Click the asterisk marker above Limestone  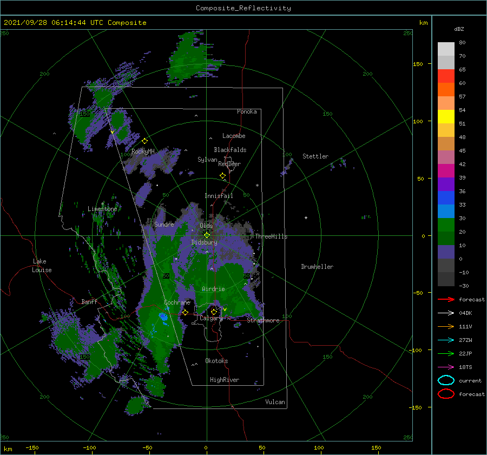(x=102, y=204)
